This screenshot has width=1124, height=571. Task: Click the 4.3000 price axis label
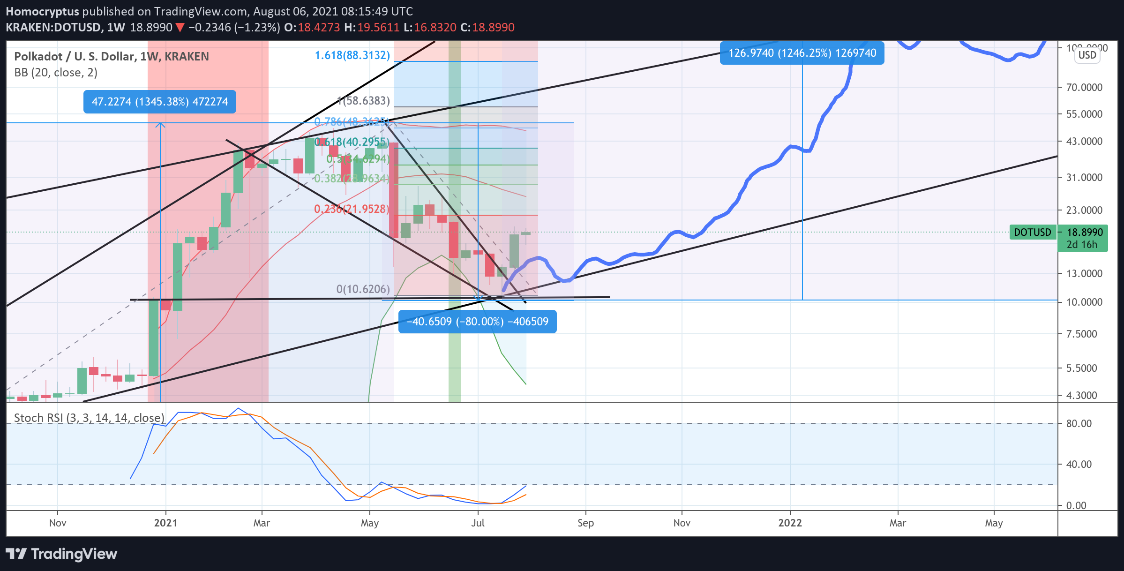tap(1081, 395)
